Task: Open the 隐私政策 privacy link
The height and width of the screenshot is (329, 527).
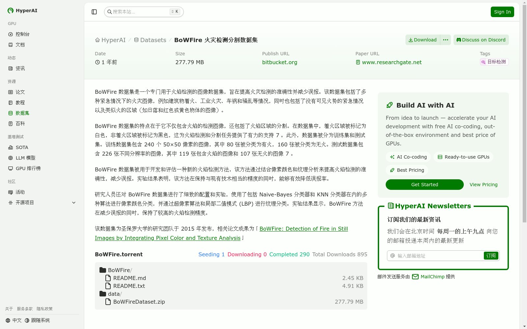Action: coord(45,309)
